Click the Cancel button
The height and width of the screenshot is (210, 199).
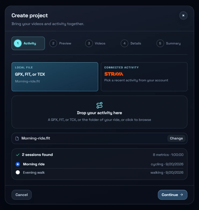coord(22,195)
